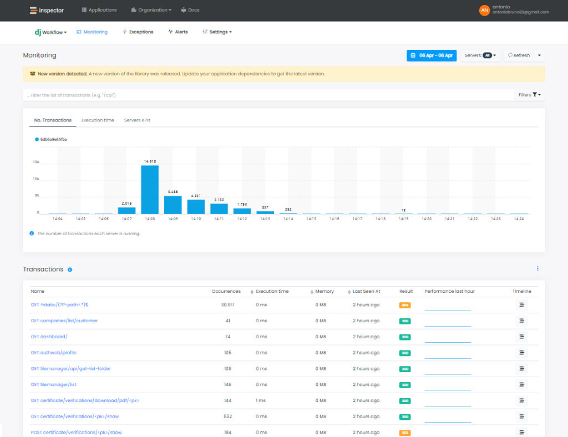Open timeline icon for GET filemanager/list row
This screenshot has height=437, width=568.
pyautogui.click(x=521, y=384)
